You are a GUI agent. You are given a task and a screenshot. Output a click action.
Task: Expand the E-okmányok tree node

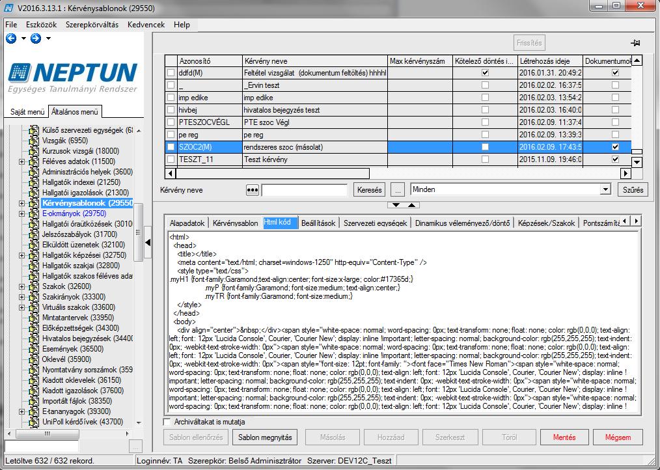pos(22,214)
